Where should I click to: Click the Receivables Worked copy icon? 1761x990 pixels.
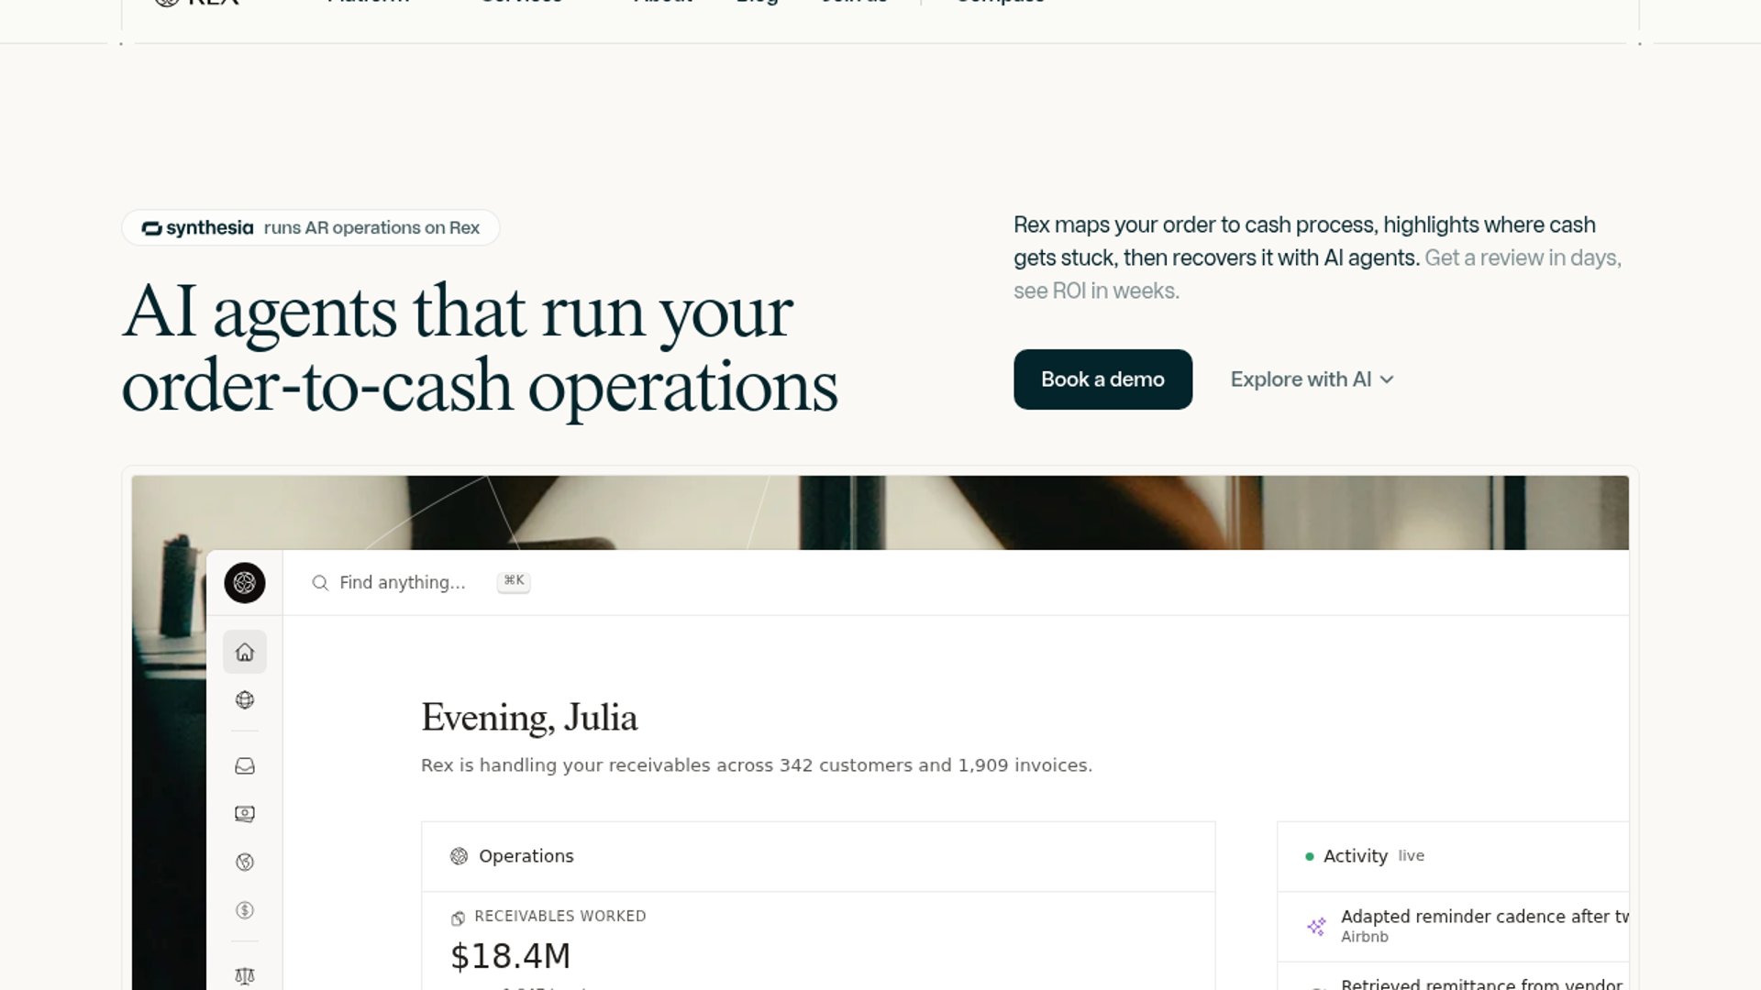coord(459,918)
